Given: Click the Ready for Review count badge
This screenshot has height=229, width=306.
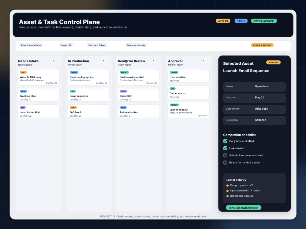Looking at the screenshot, I should pyautogui.click(x=153, y=60).
